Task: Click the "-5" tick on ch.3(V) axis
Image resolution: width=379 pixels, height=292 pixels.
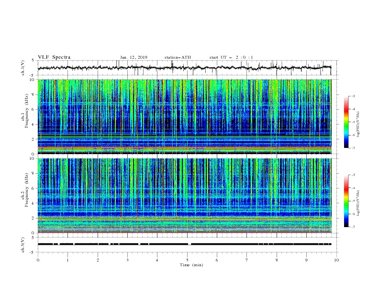Action: (x=32, y=252)
